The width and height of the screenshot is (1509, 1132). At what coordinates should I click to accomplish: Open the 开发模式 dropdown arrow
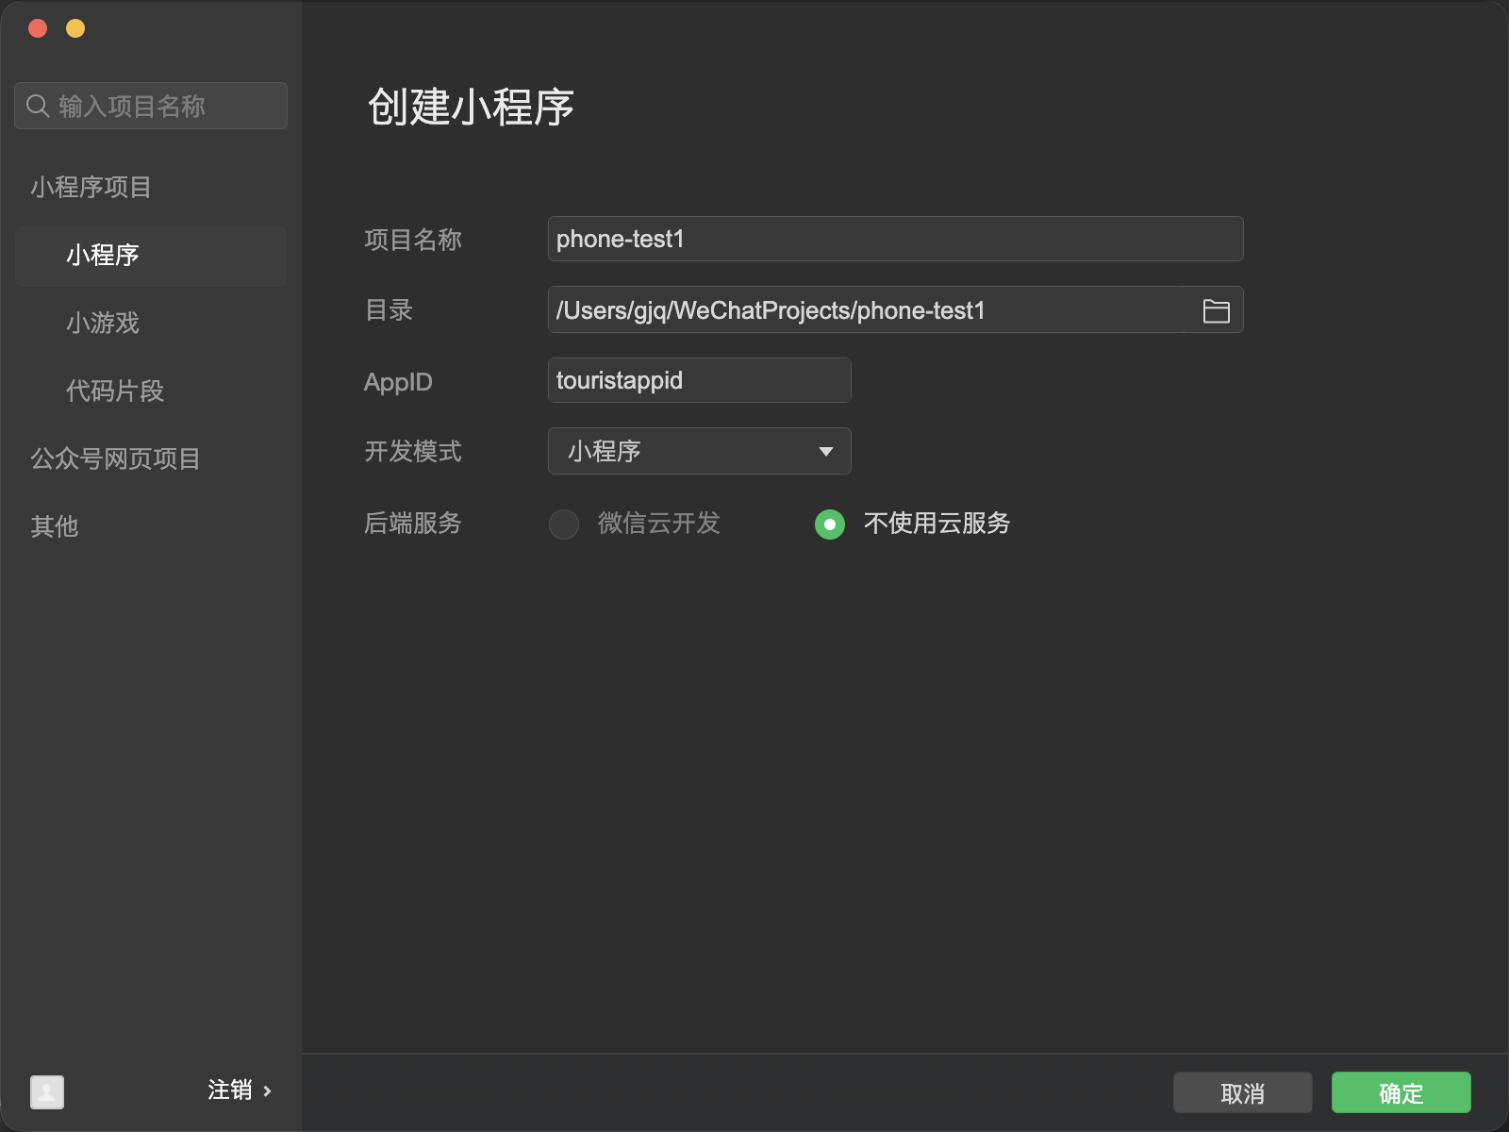click(827, 451)
